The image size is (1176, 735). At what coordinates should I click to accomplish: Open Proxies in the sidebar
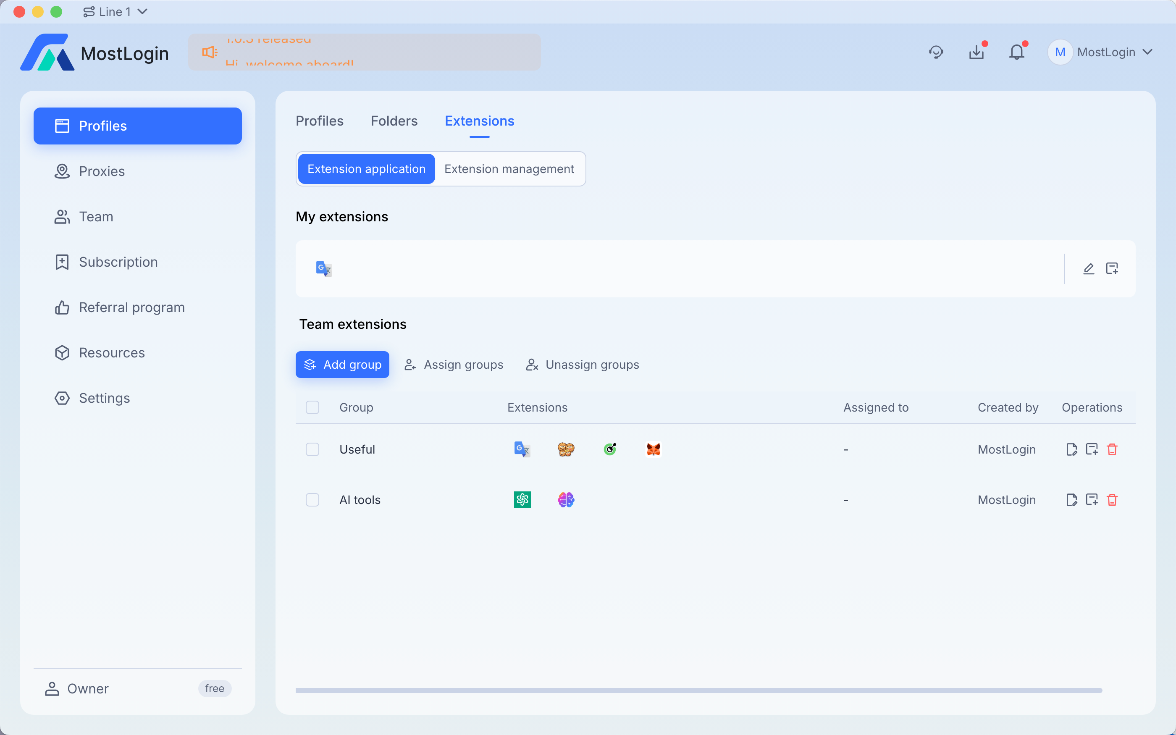click(x=137, y=171)
